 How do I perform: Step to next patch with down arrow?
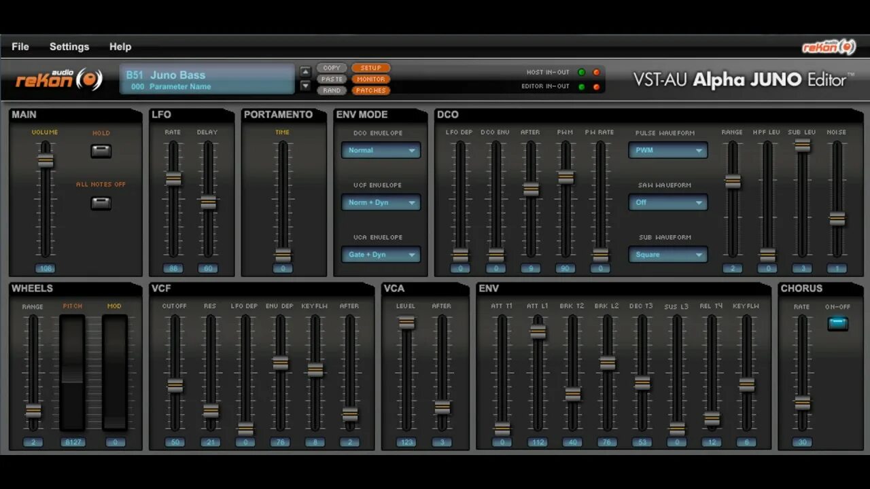pos(305,86)
